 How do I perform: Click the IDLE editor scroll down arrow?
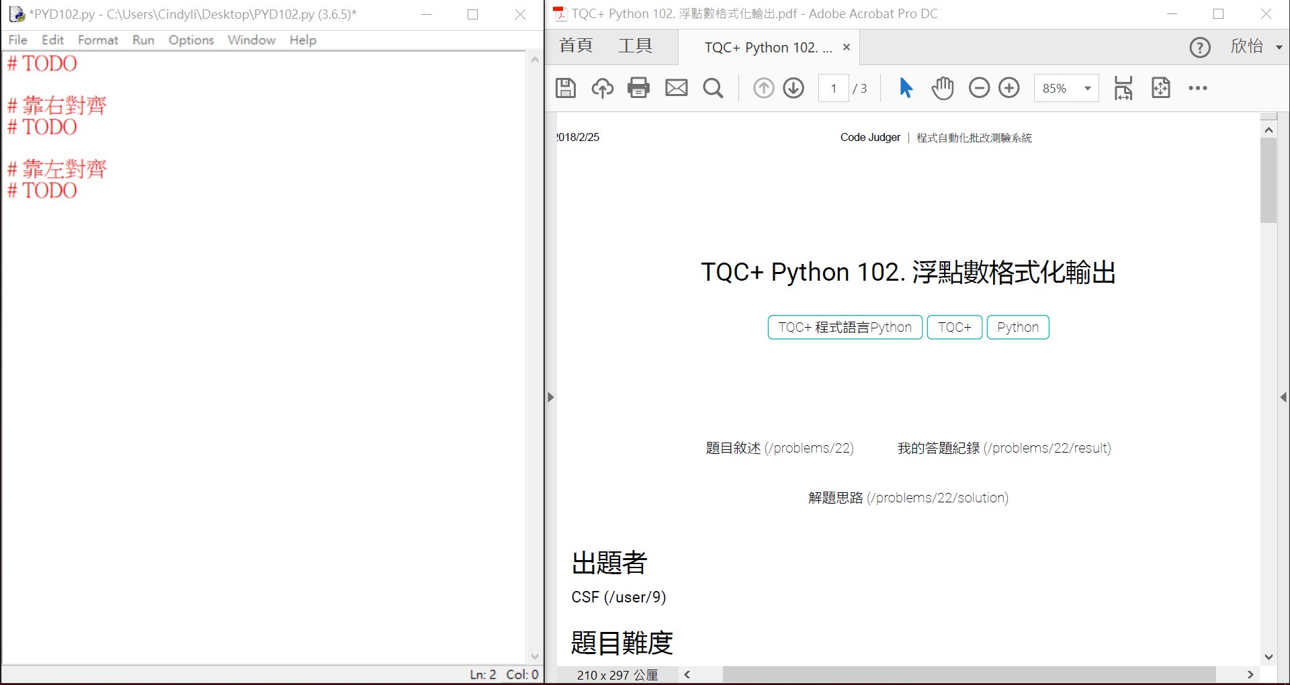tap(535, 657)
